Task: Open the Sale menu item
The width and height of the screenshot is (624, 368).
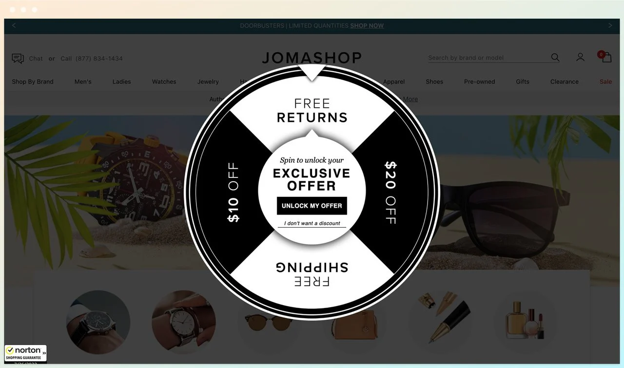Action: [605, 82]
